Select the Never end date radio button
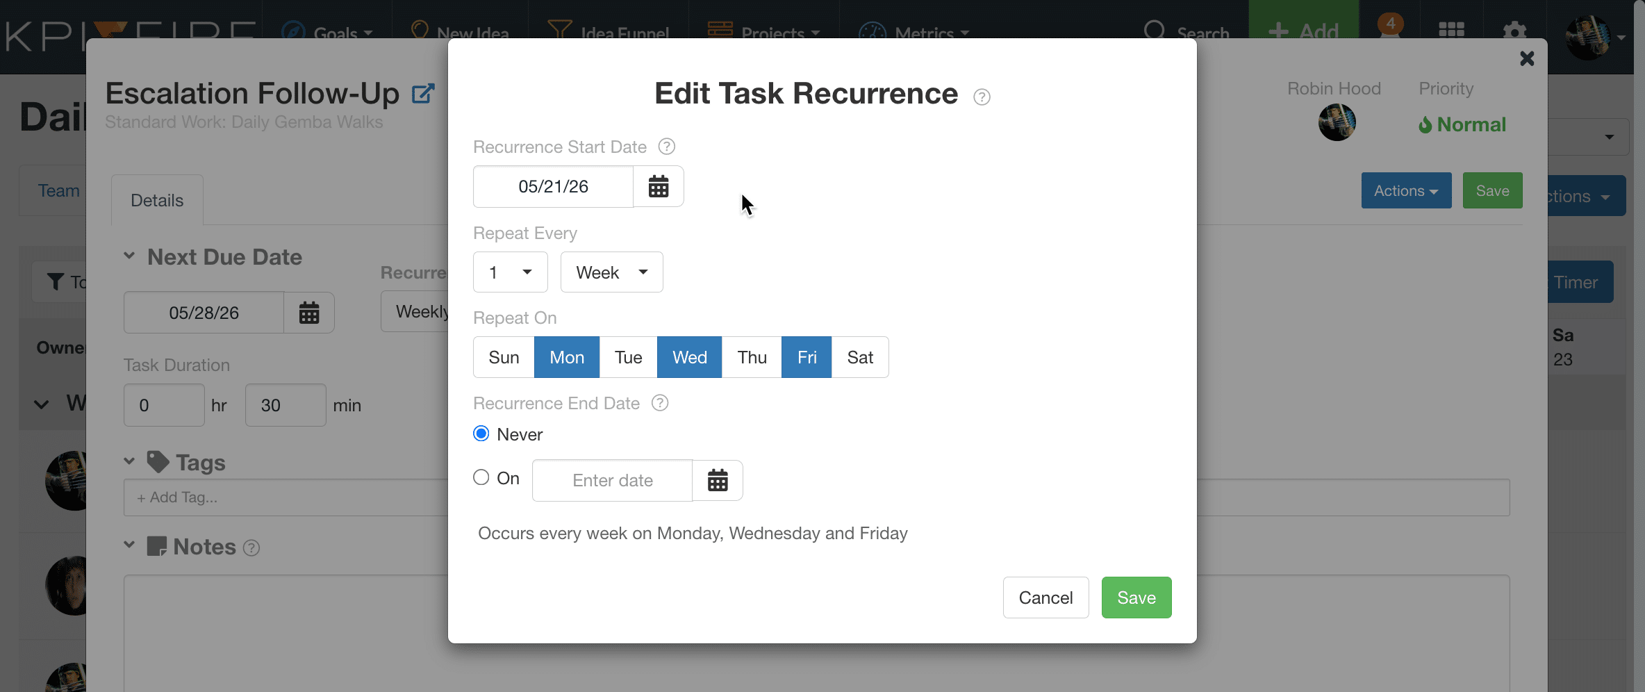The width and height of the screenshot is (1645, 692). pos(481,434)
